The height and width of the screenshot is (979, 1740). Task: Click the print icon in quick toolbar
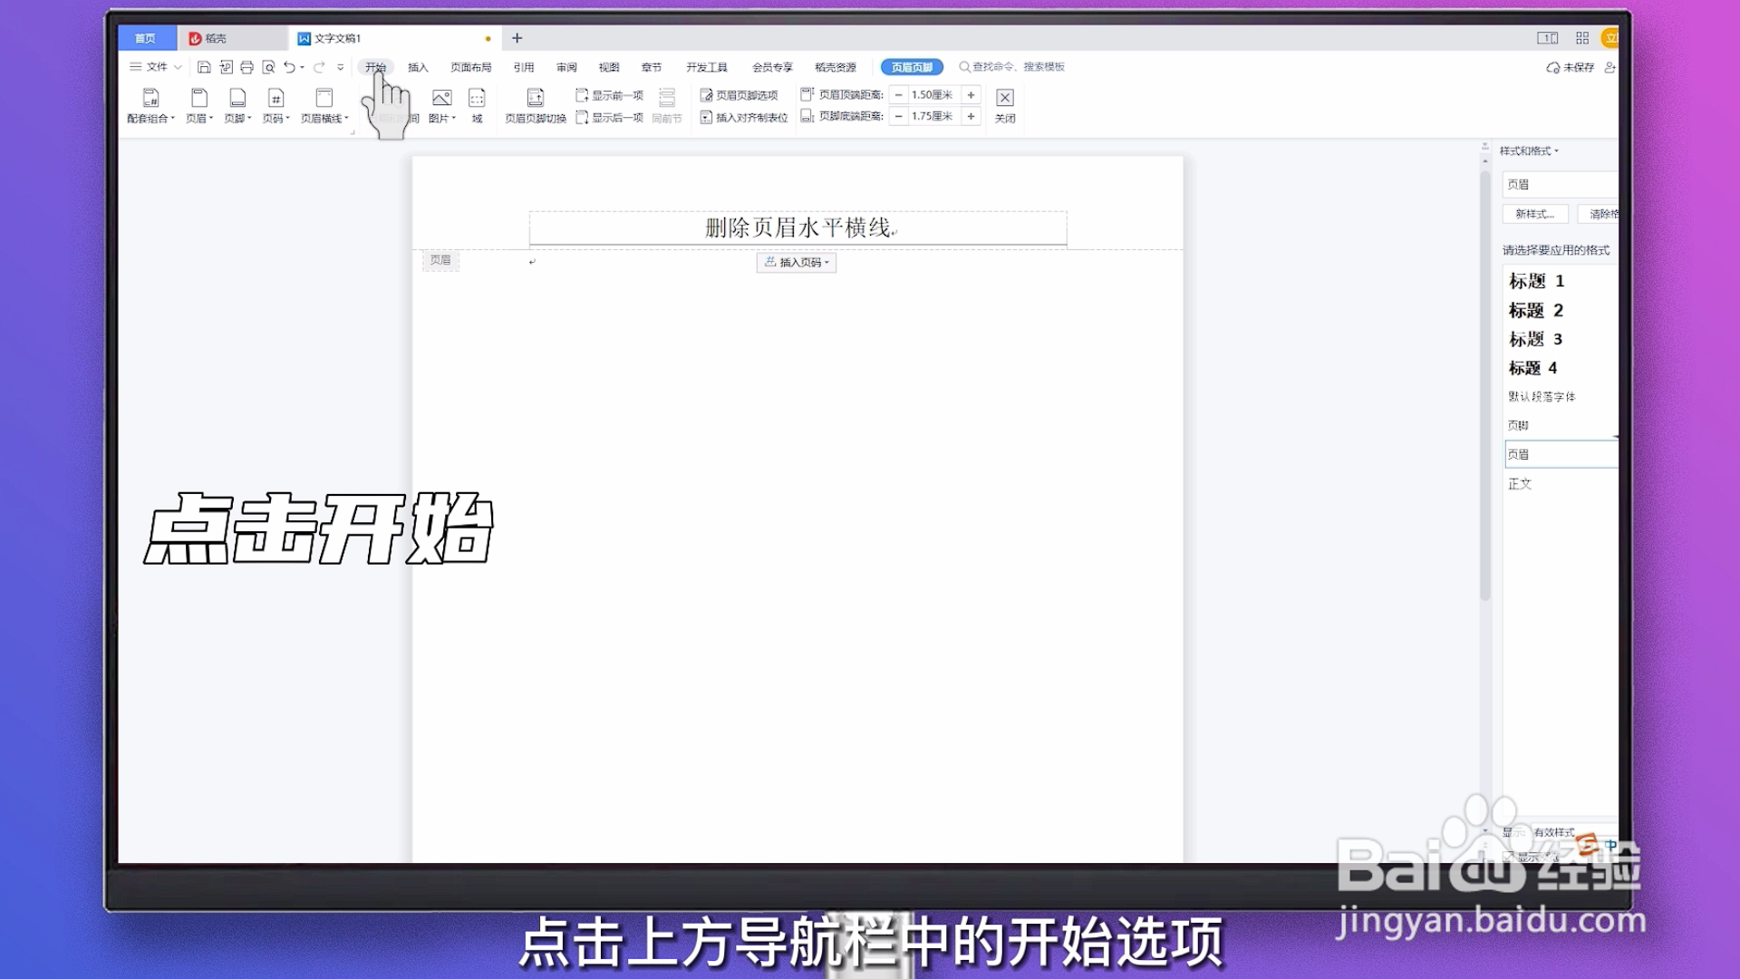tap(246, 67)
